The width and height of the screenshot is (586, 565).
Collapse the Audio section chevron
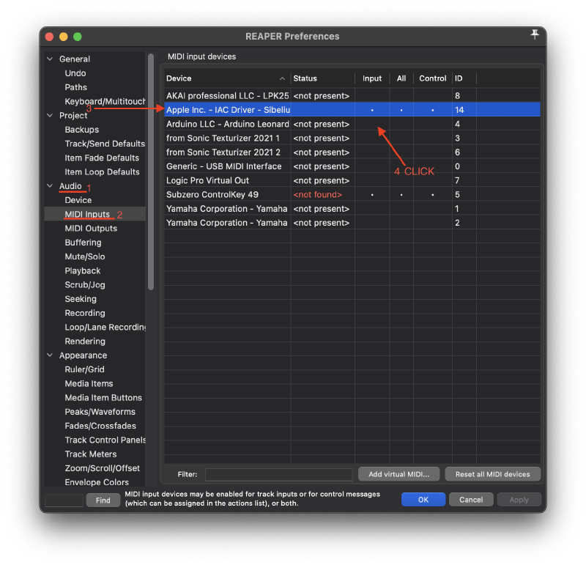pos(50,185)
